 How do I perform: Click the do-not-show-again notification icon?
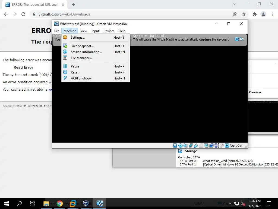coord(242,39)
